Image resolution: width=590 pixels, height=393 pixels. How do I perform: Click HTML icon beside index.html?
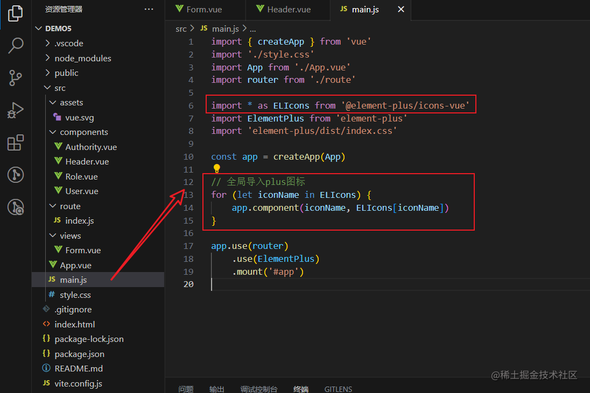point(46,324)
